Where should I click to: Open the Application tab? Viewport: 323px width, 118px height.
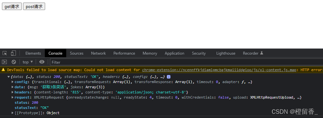(x=174, y=53)
